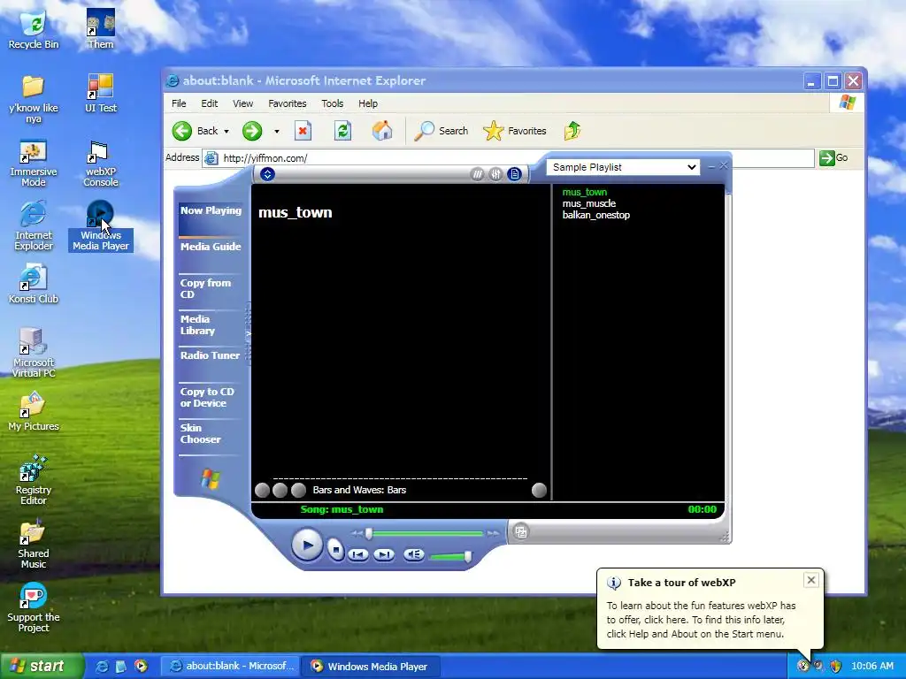Open the My Pictures folder shortcut
906x679 pixels.
pos(33,412)
